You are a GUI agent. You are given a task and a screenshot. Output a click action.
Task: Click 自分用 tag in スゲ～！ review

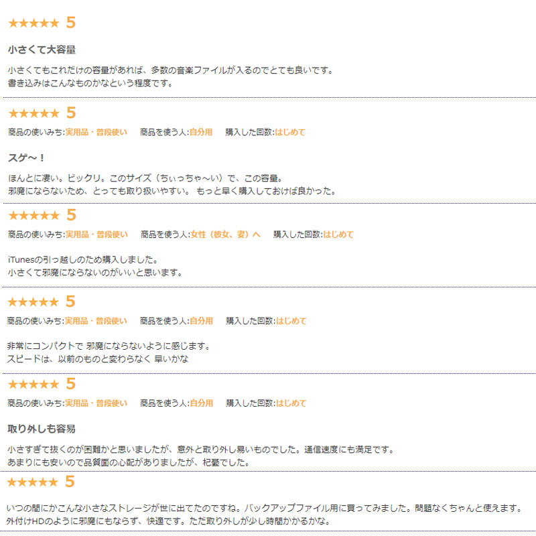click(x=201, y=132)
